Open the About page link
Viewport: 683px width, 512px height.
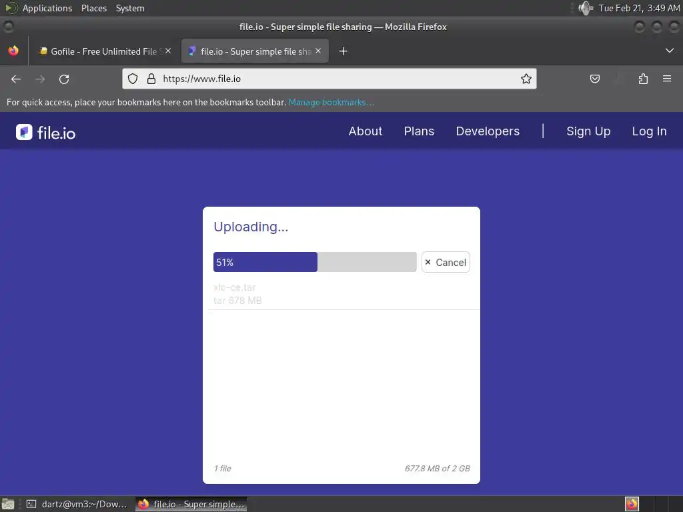366,131
